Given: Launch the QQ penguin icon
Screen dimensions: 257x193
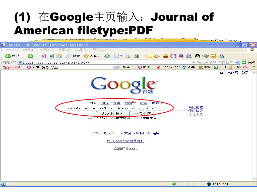Looking at the screenshot, I should [197, 56].
